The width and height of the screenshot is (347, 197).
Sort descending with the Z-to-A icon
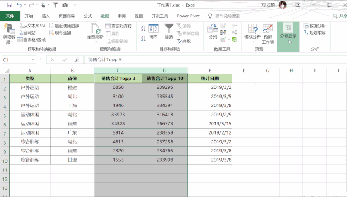pyautogui.click(x=143, y=39)
